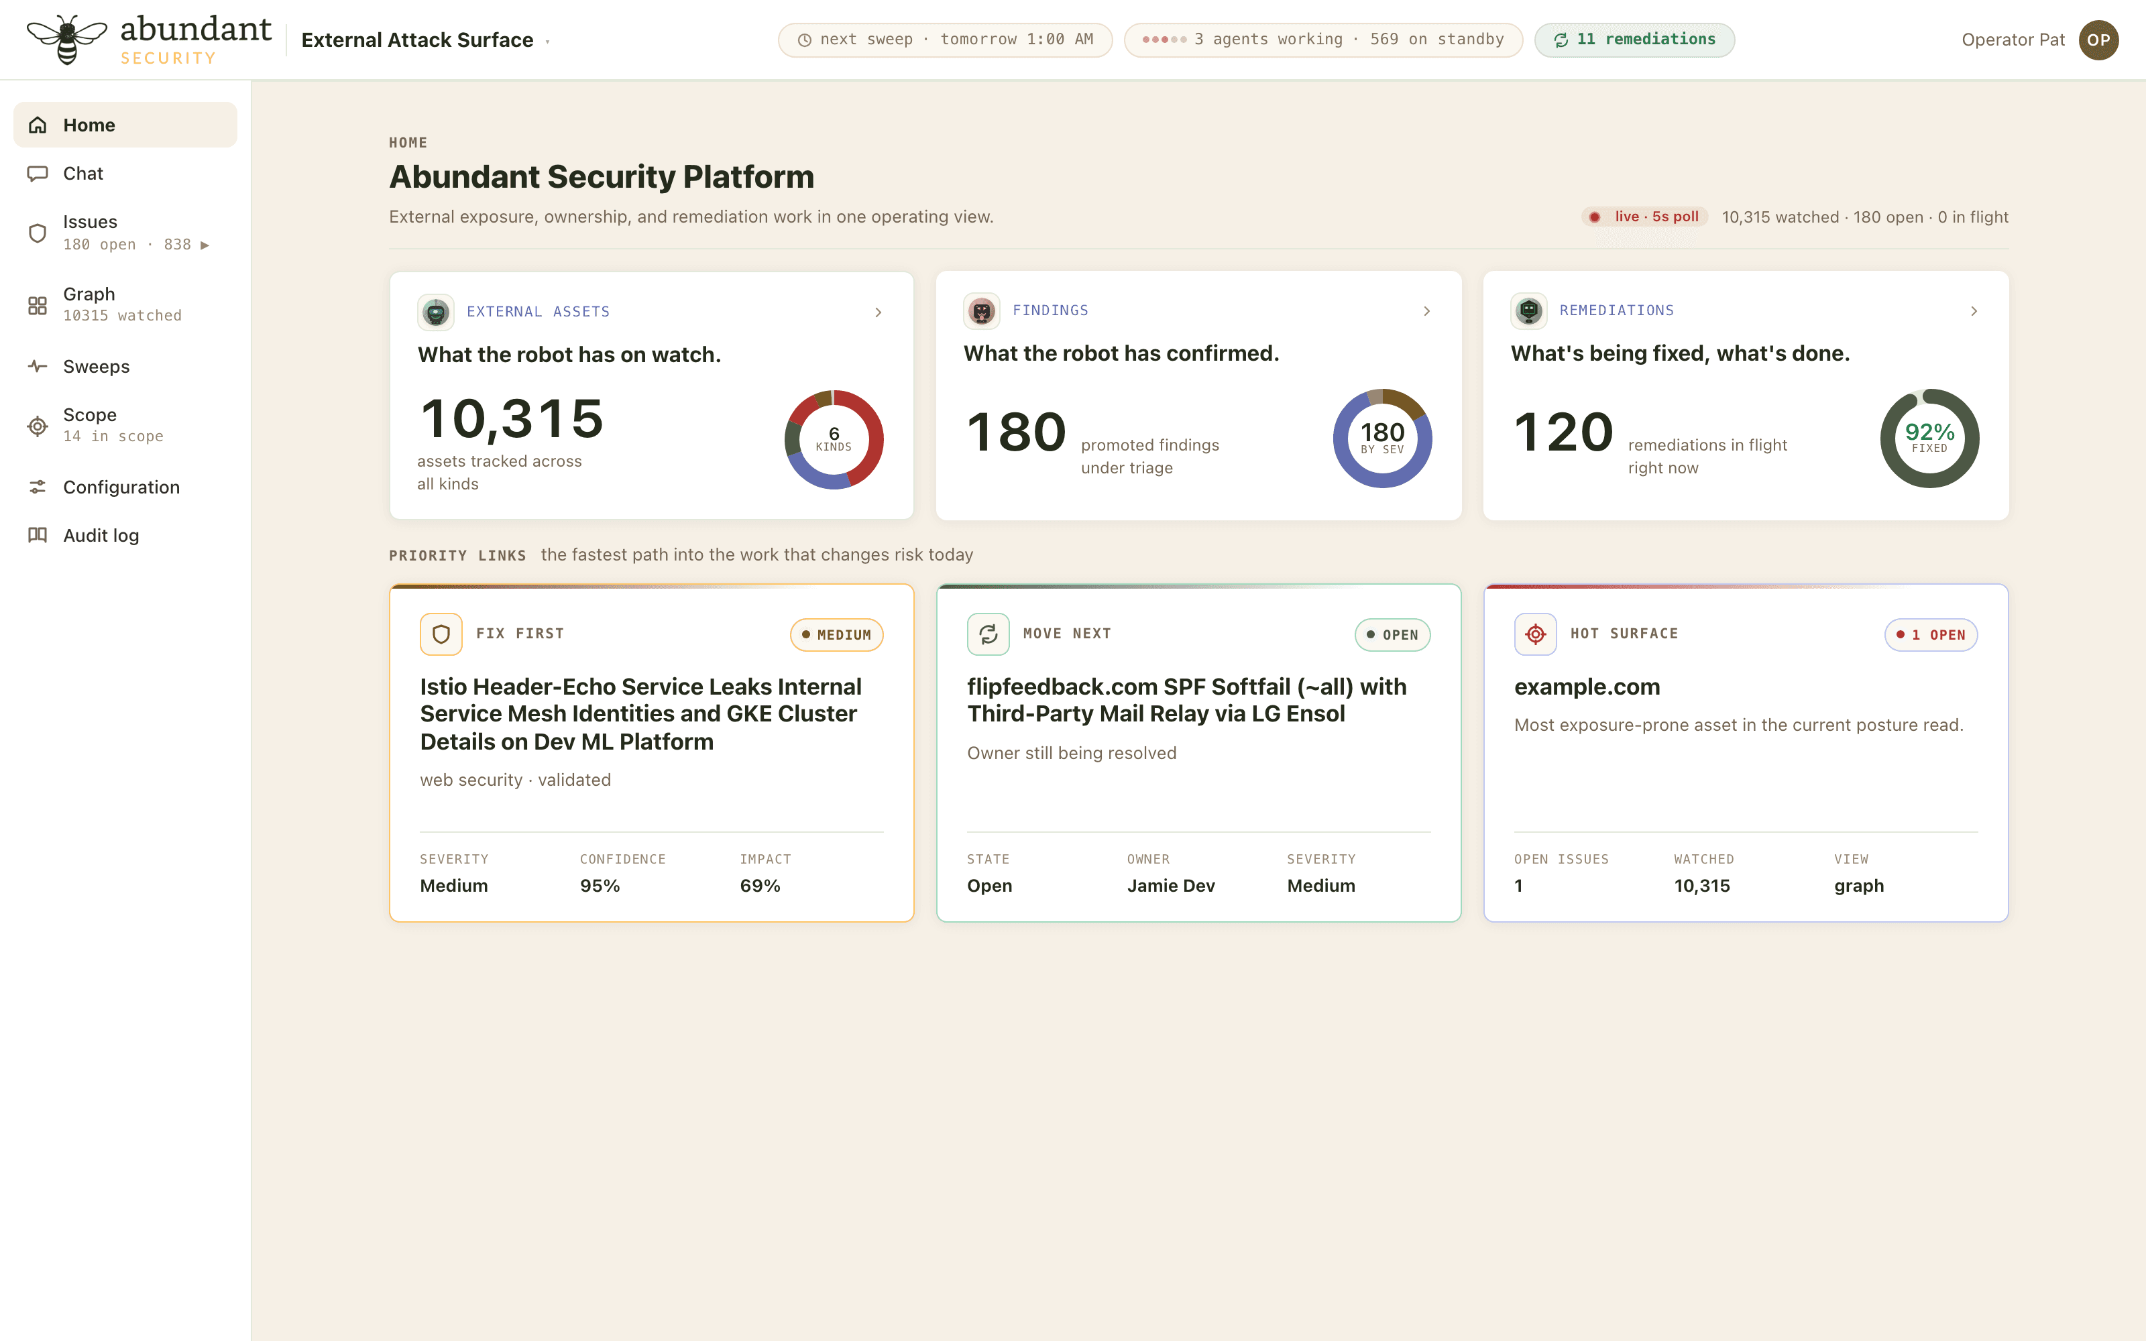Expand External Assets card chevron

coord(878,312)
